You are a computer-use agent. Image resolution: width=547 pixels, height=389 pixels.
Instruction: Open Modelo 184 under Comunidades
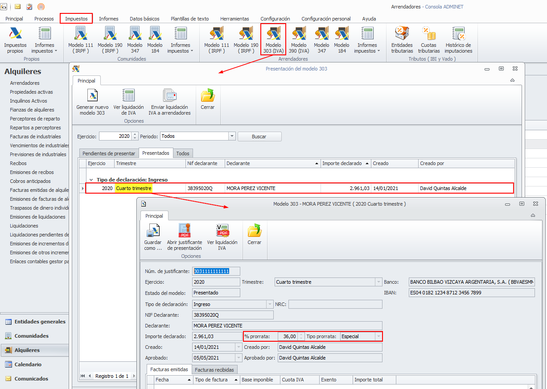pyautogui.click(x=155, y=40)
